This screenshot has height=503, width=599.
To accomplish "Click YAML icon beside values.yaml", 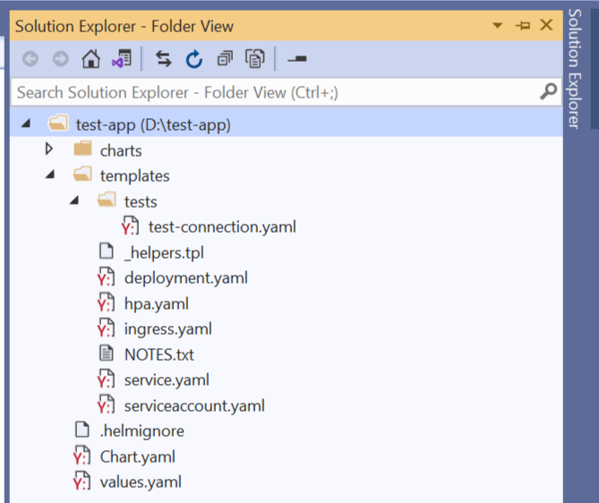I will point(81,482).
